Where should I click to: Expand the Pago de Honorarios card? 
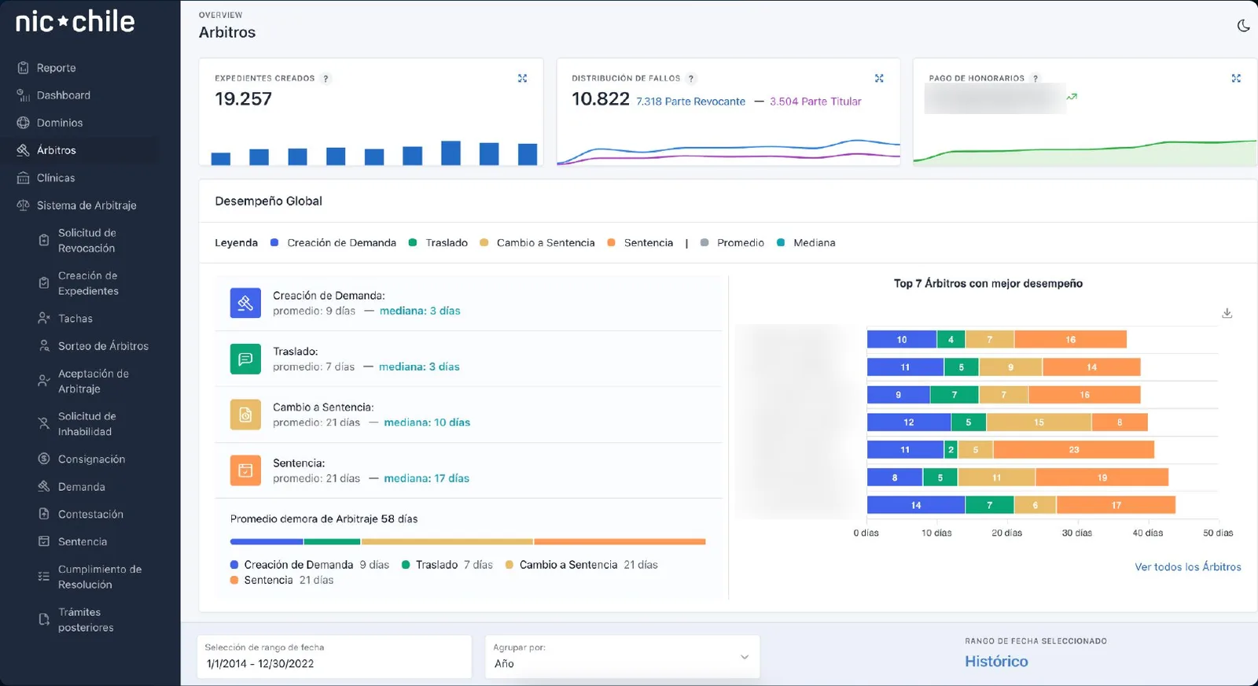pos(1236,79)
